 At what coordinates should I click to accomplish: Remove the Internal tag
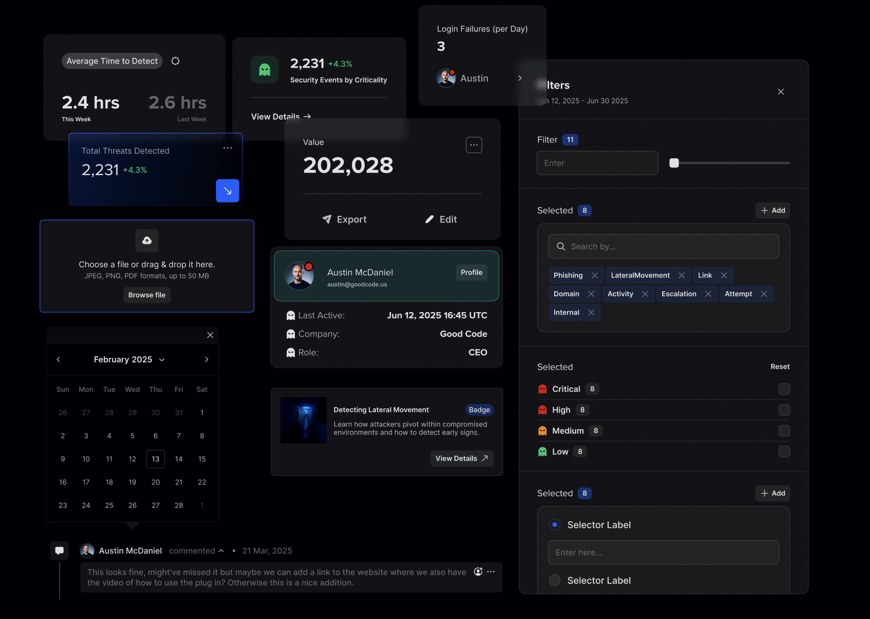point(591,313)
